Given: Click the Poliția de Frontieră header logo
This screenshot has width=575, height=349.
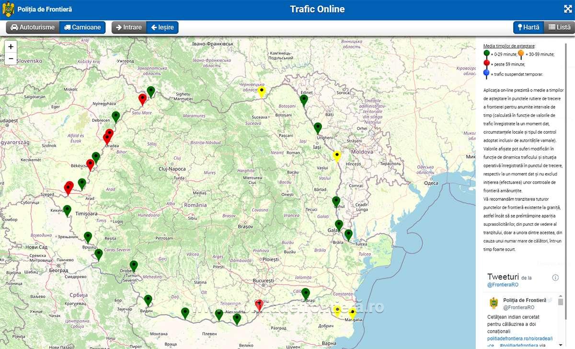Looking at the screenshot, I should pos(8,9).
